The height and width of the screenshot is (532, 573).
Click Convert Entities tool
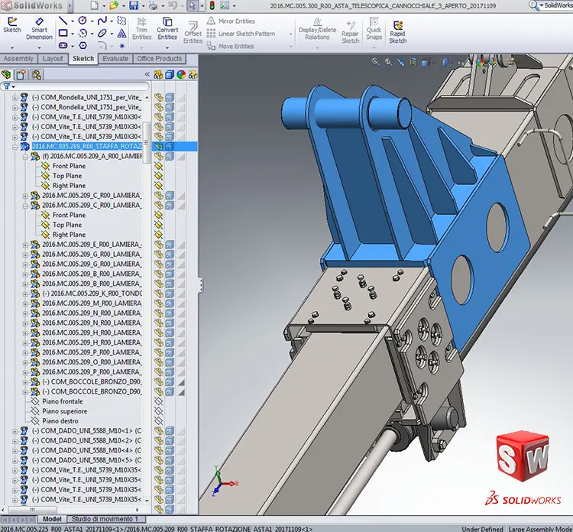pos(167,28)
